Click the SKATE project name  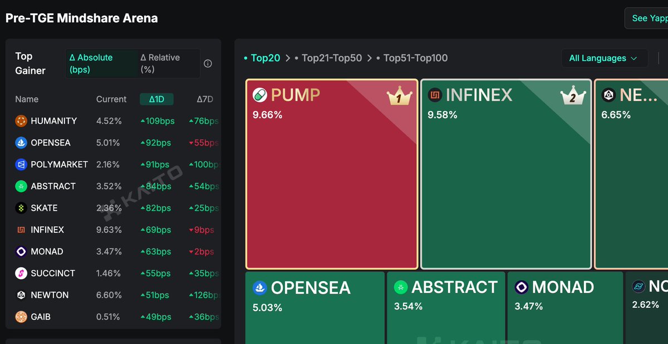pyautogui.click(x=45, y=208)
